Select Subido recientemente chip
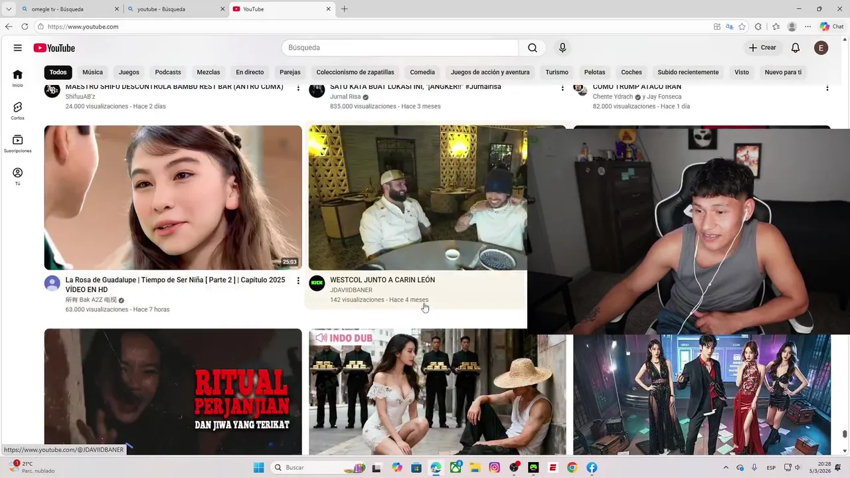The image size is (850, 478). click(x=688, y=72)
